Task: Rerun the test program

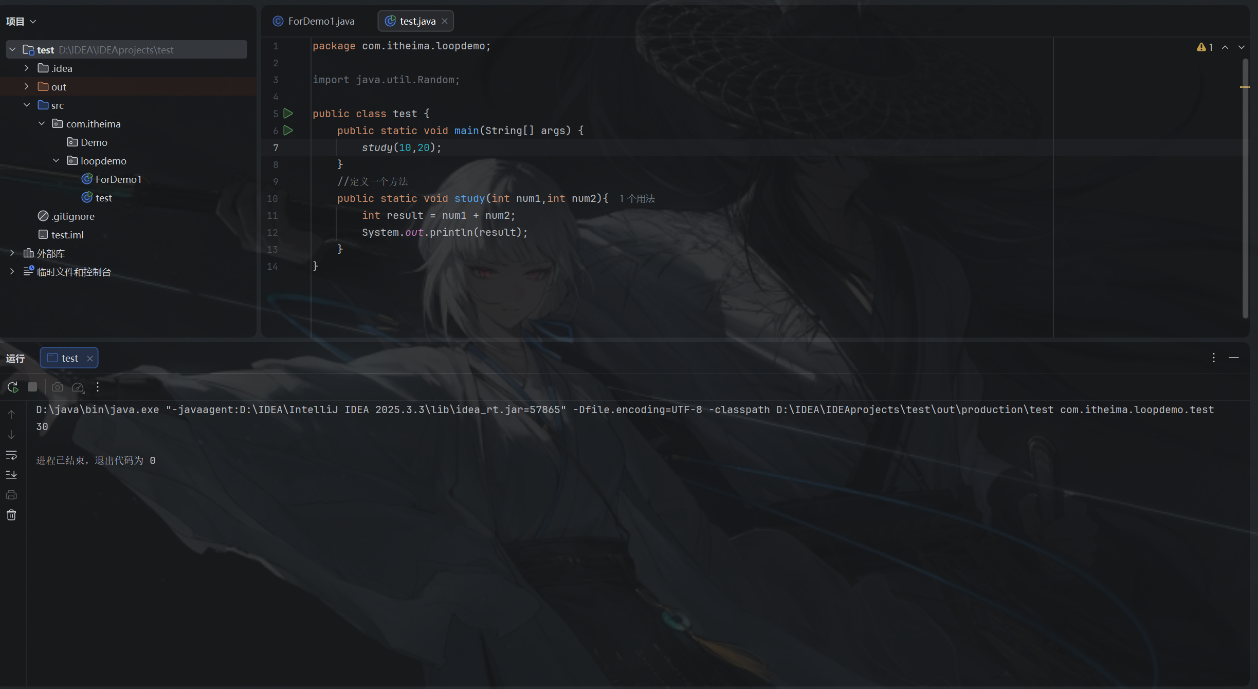Action: [x=13, y=387]
